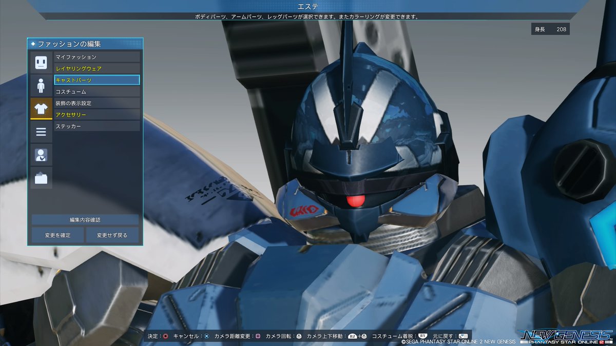Select the body shape icon in sidebar

click(41, 85)
